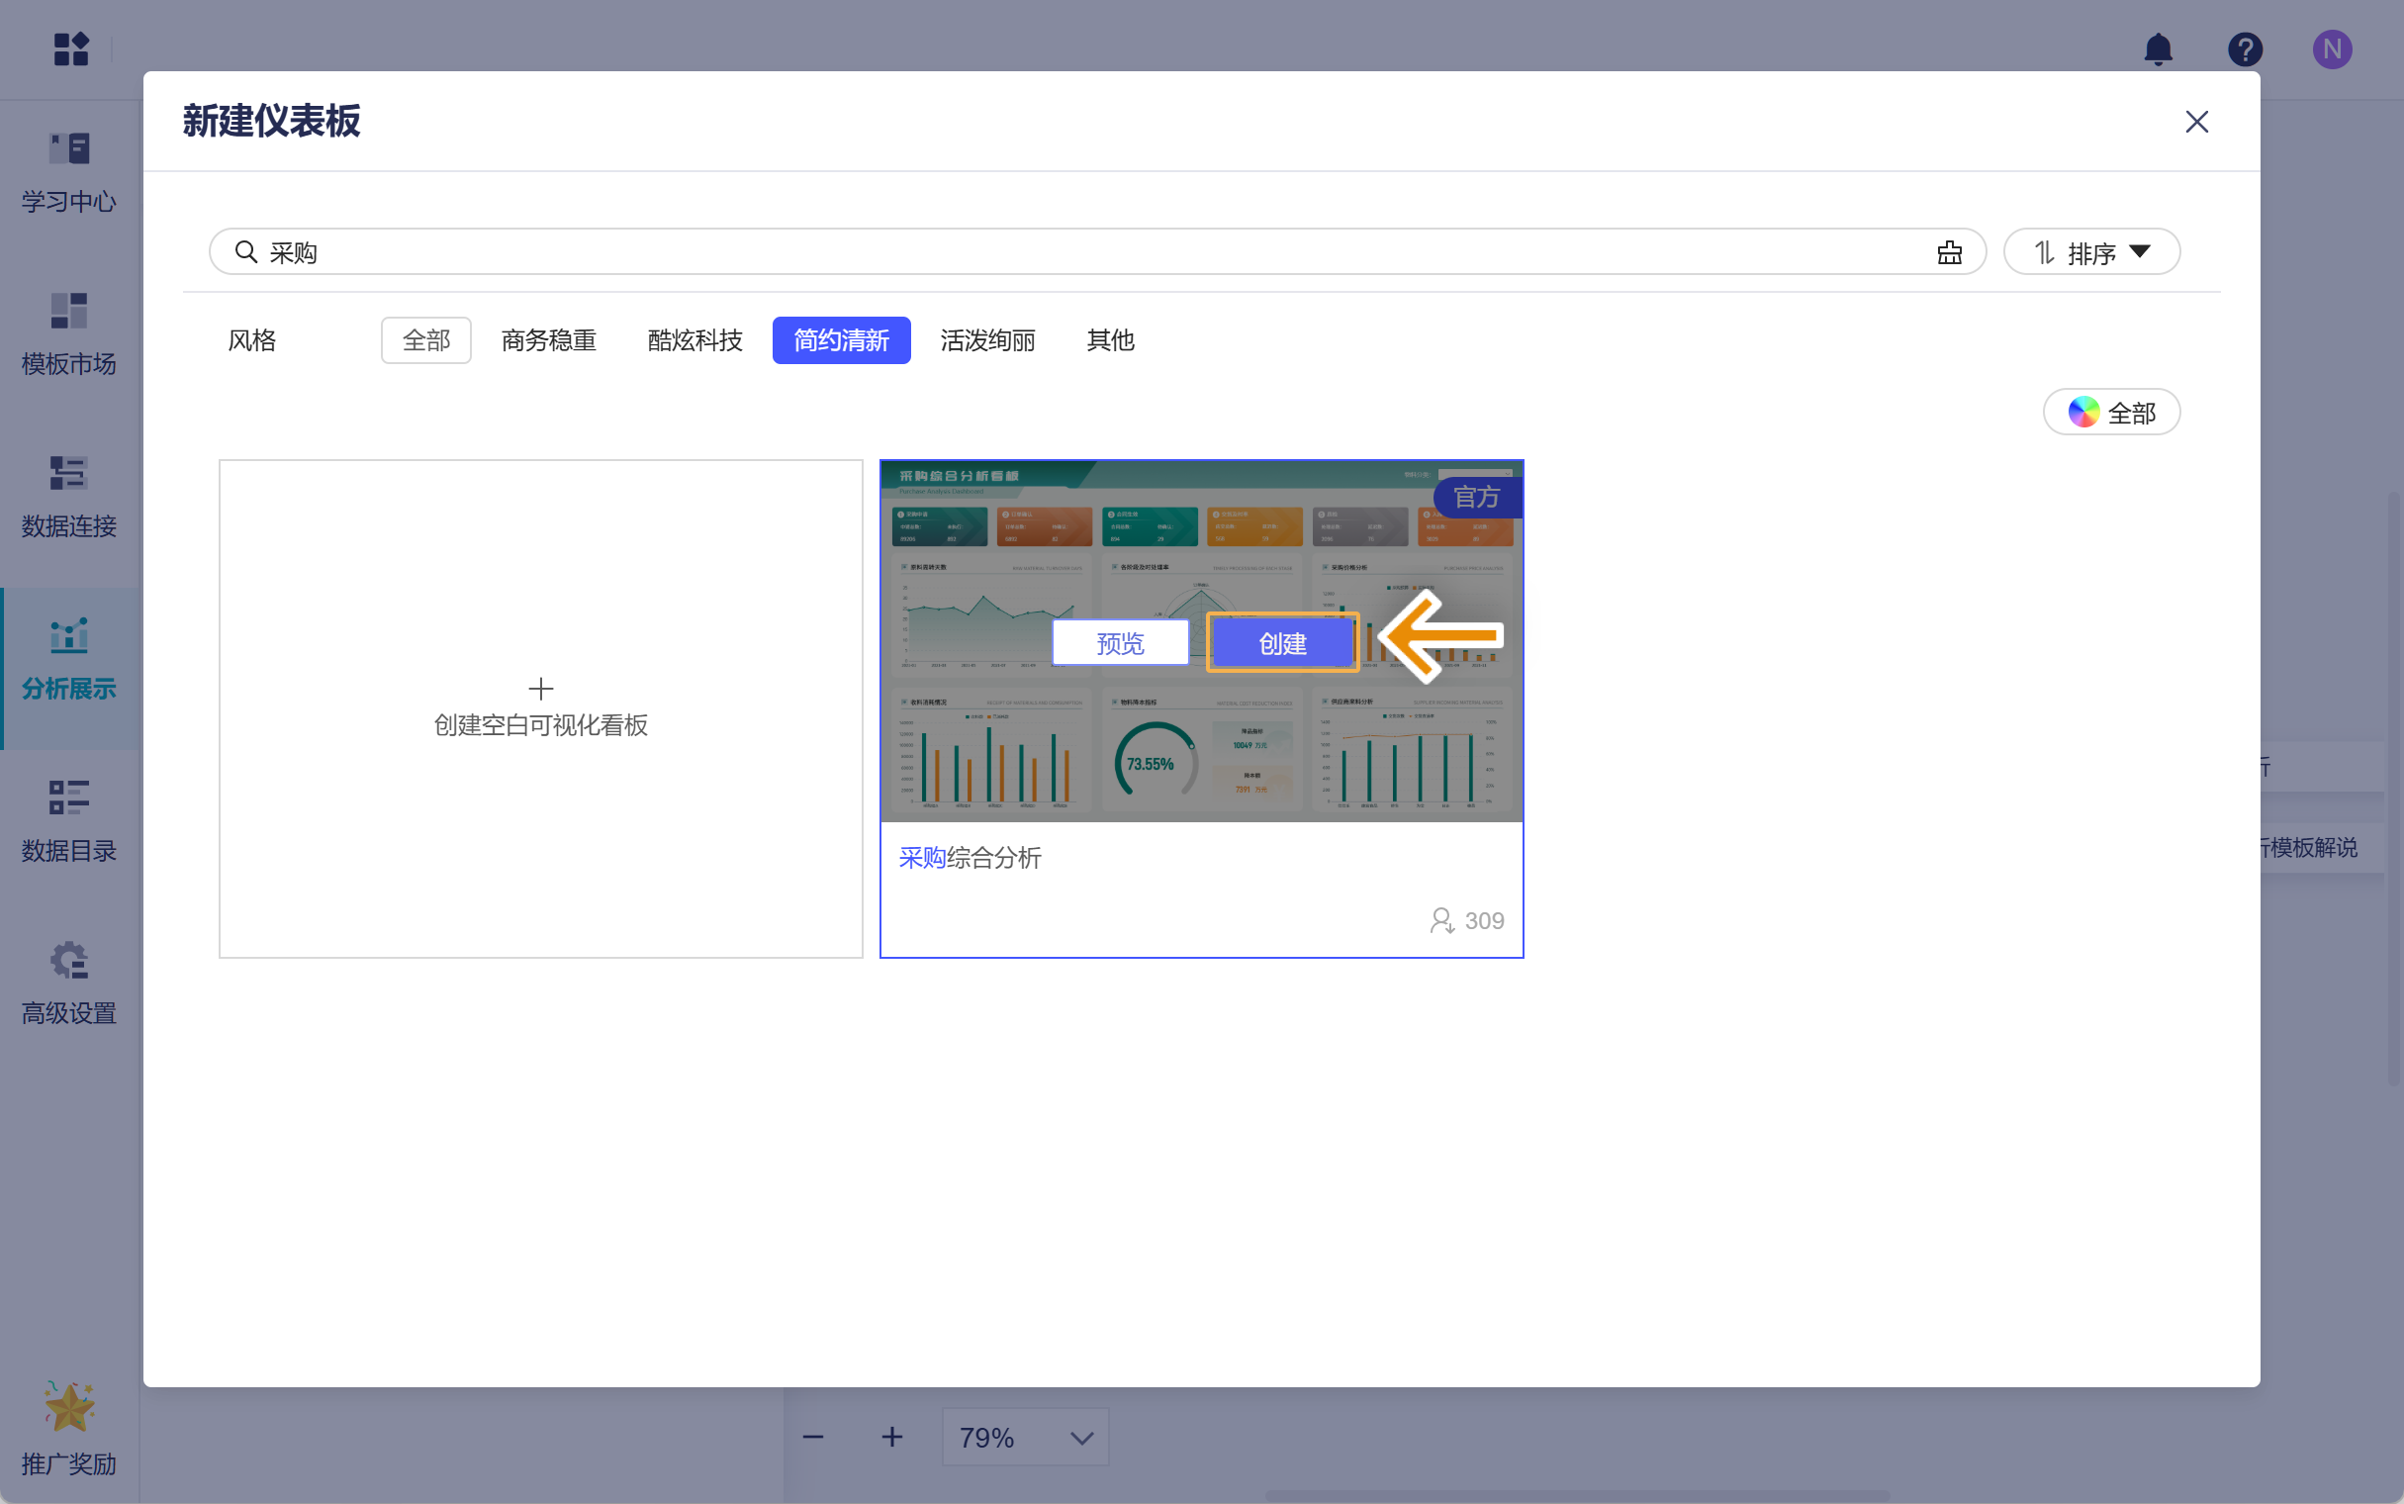Select the 商务稳重 style filter

pyautogui.click(x=548, y=340)
